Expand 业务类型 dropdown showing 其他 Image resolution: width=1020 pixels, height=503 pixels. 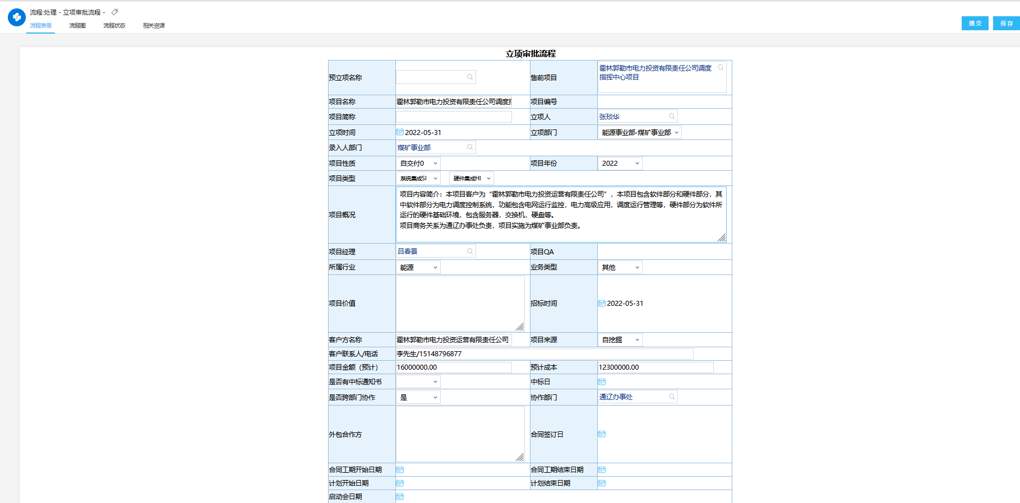click(620, 268)
